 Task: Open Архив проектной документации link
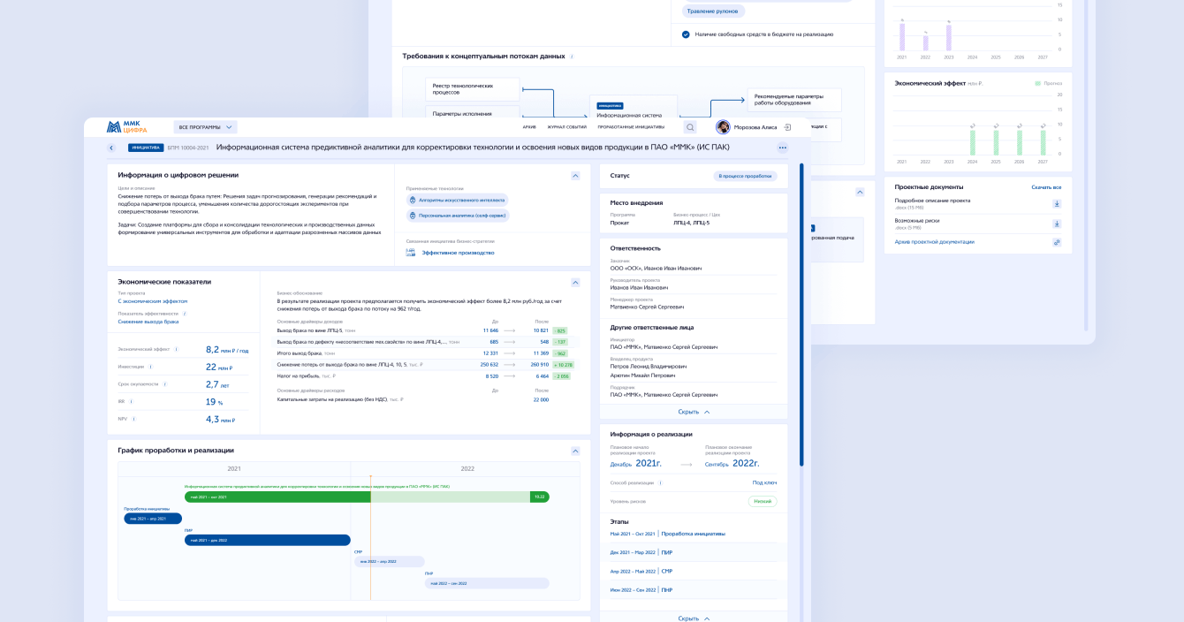(935, 242)
